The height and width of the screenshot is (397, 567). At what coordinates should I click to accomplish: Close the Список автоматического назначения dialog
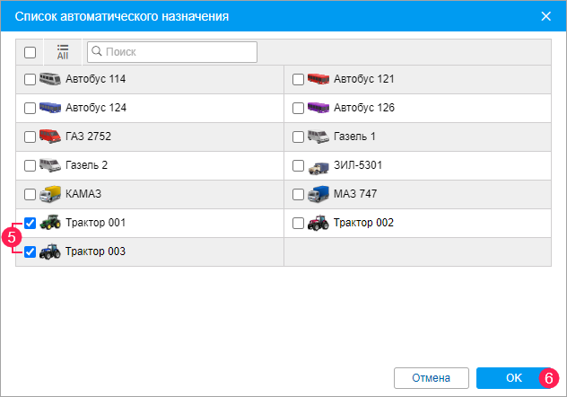546,16
